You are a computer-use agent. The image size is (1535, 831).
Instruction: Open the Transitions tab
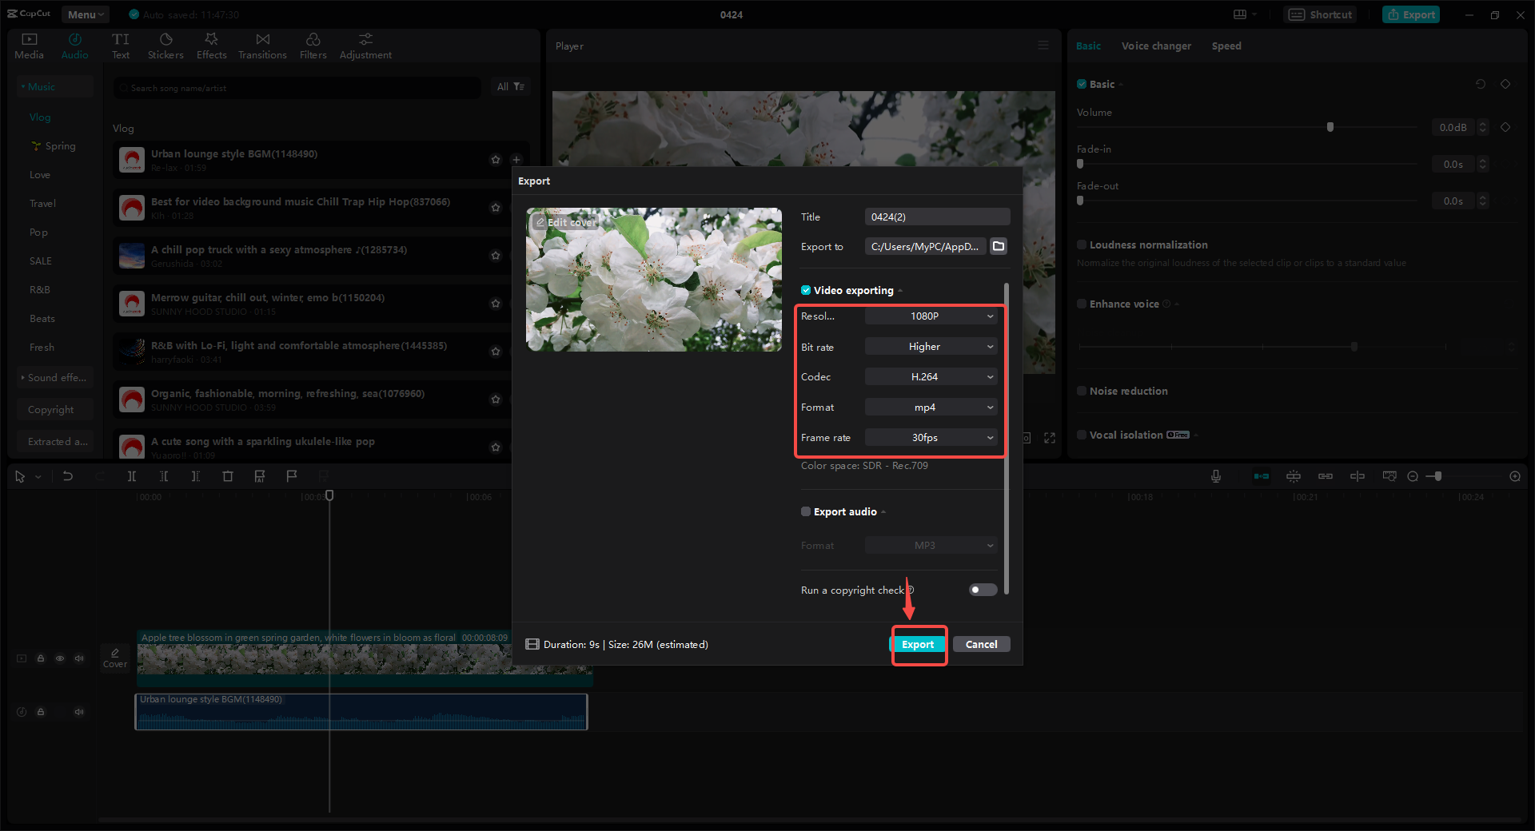pyautogui.click(x=262, y=46)
